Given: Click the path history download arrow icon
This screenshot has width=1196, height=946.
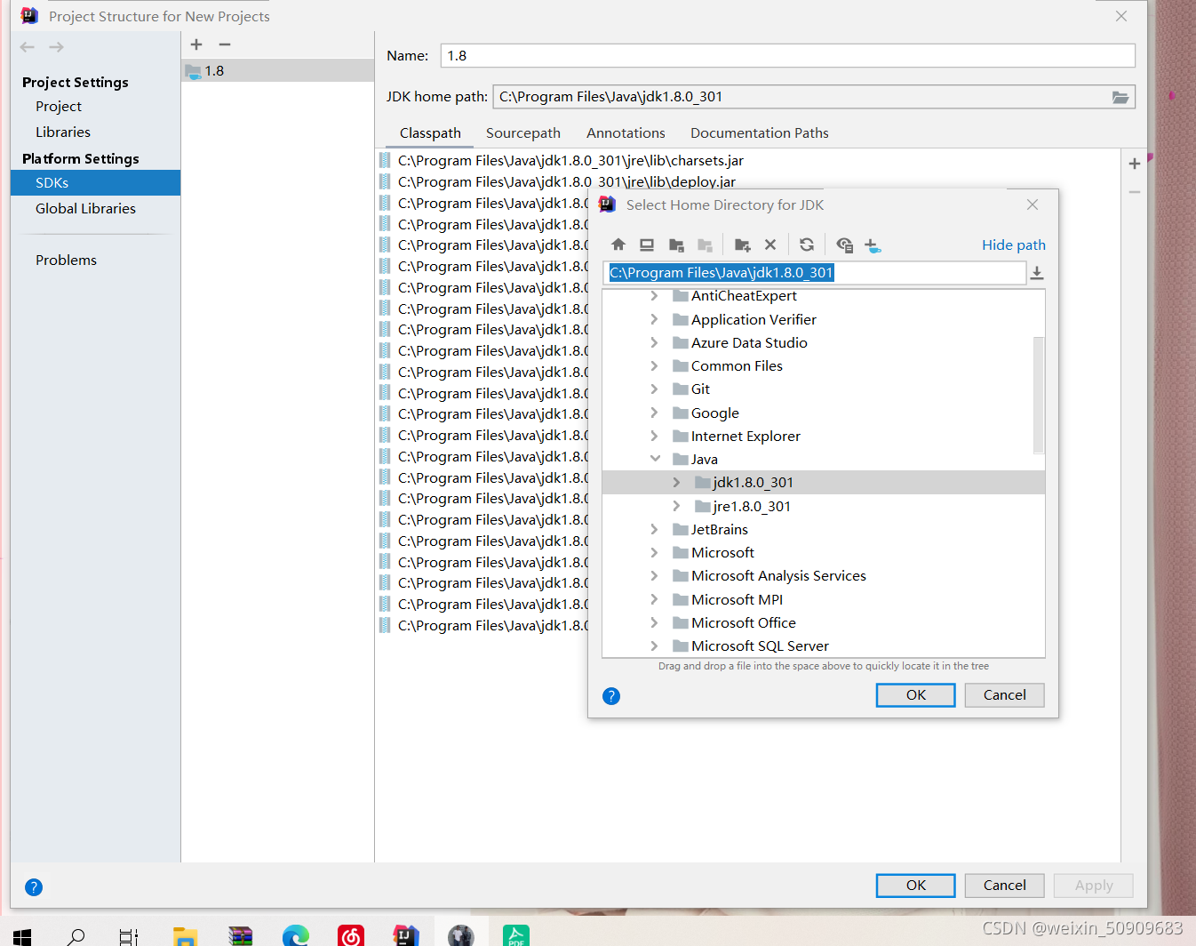Looking at the screenshot, I should 1037,273.
